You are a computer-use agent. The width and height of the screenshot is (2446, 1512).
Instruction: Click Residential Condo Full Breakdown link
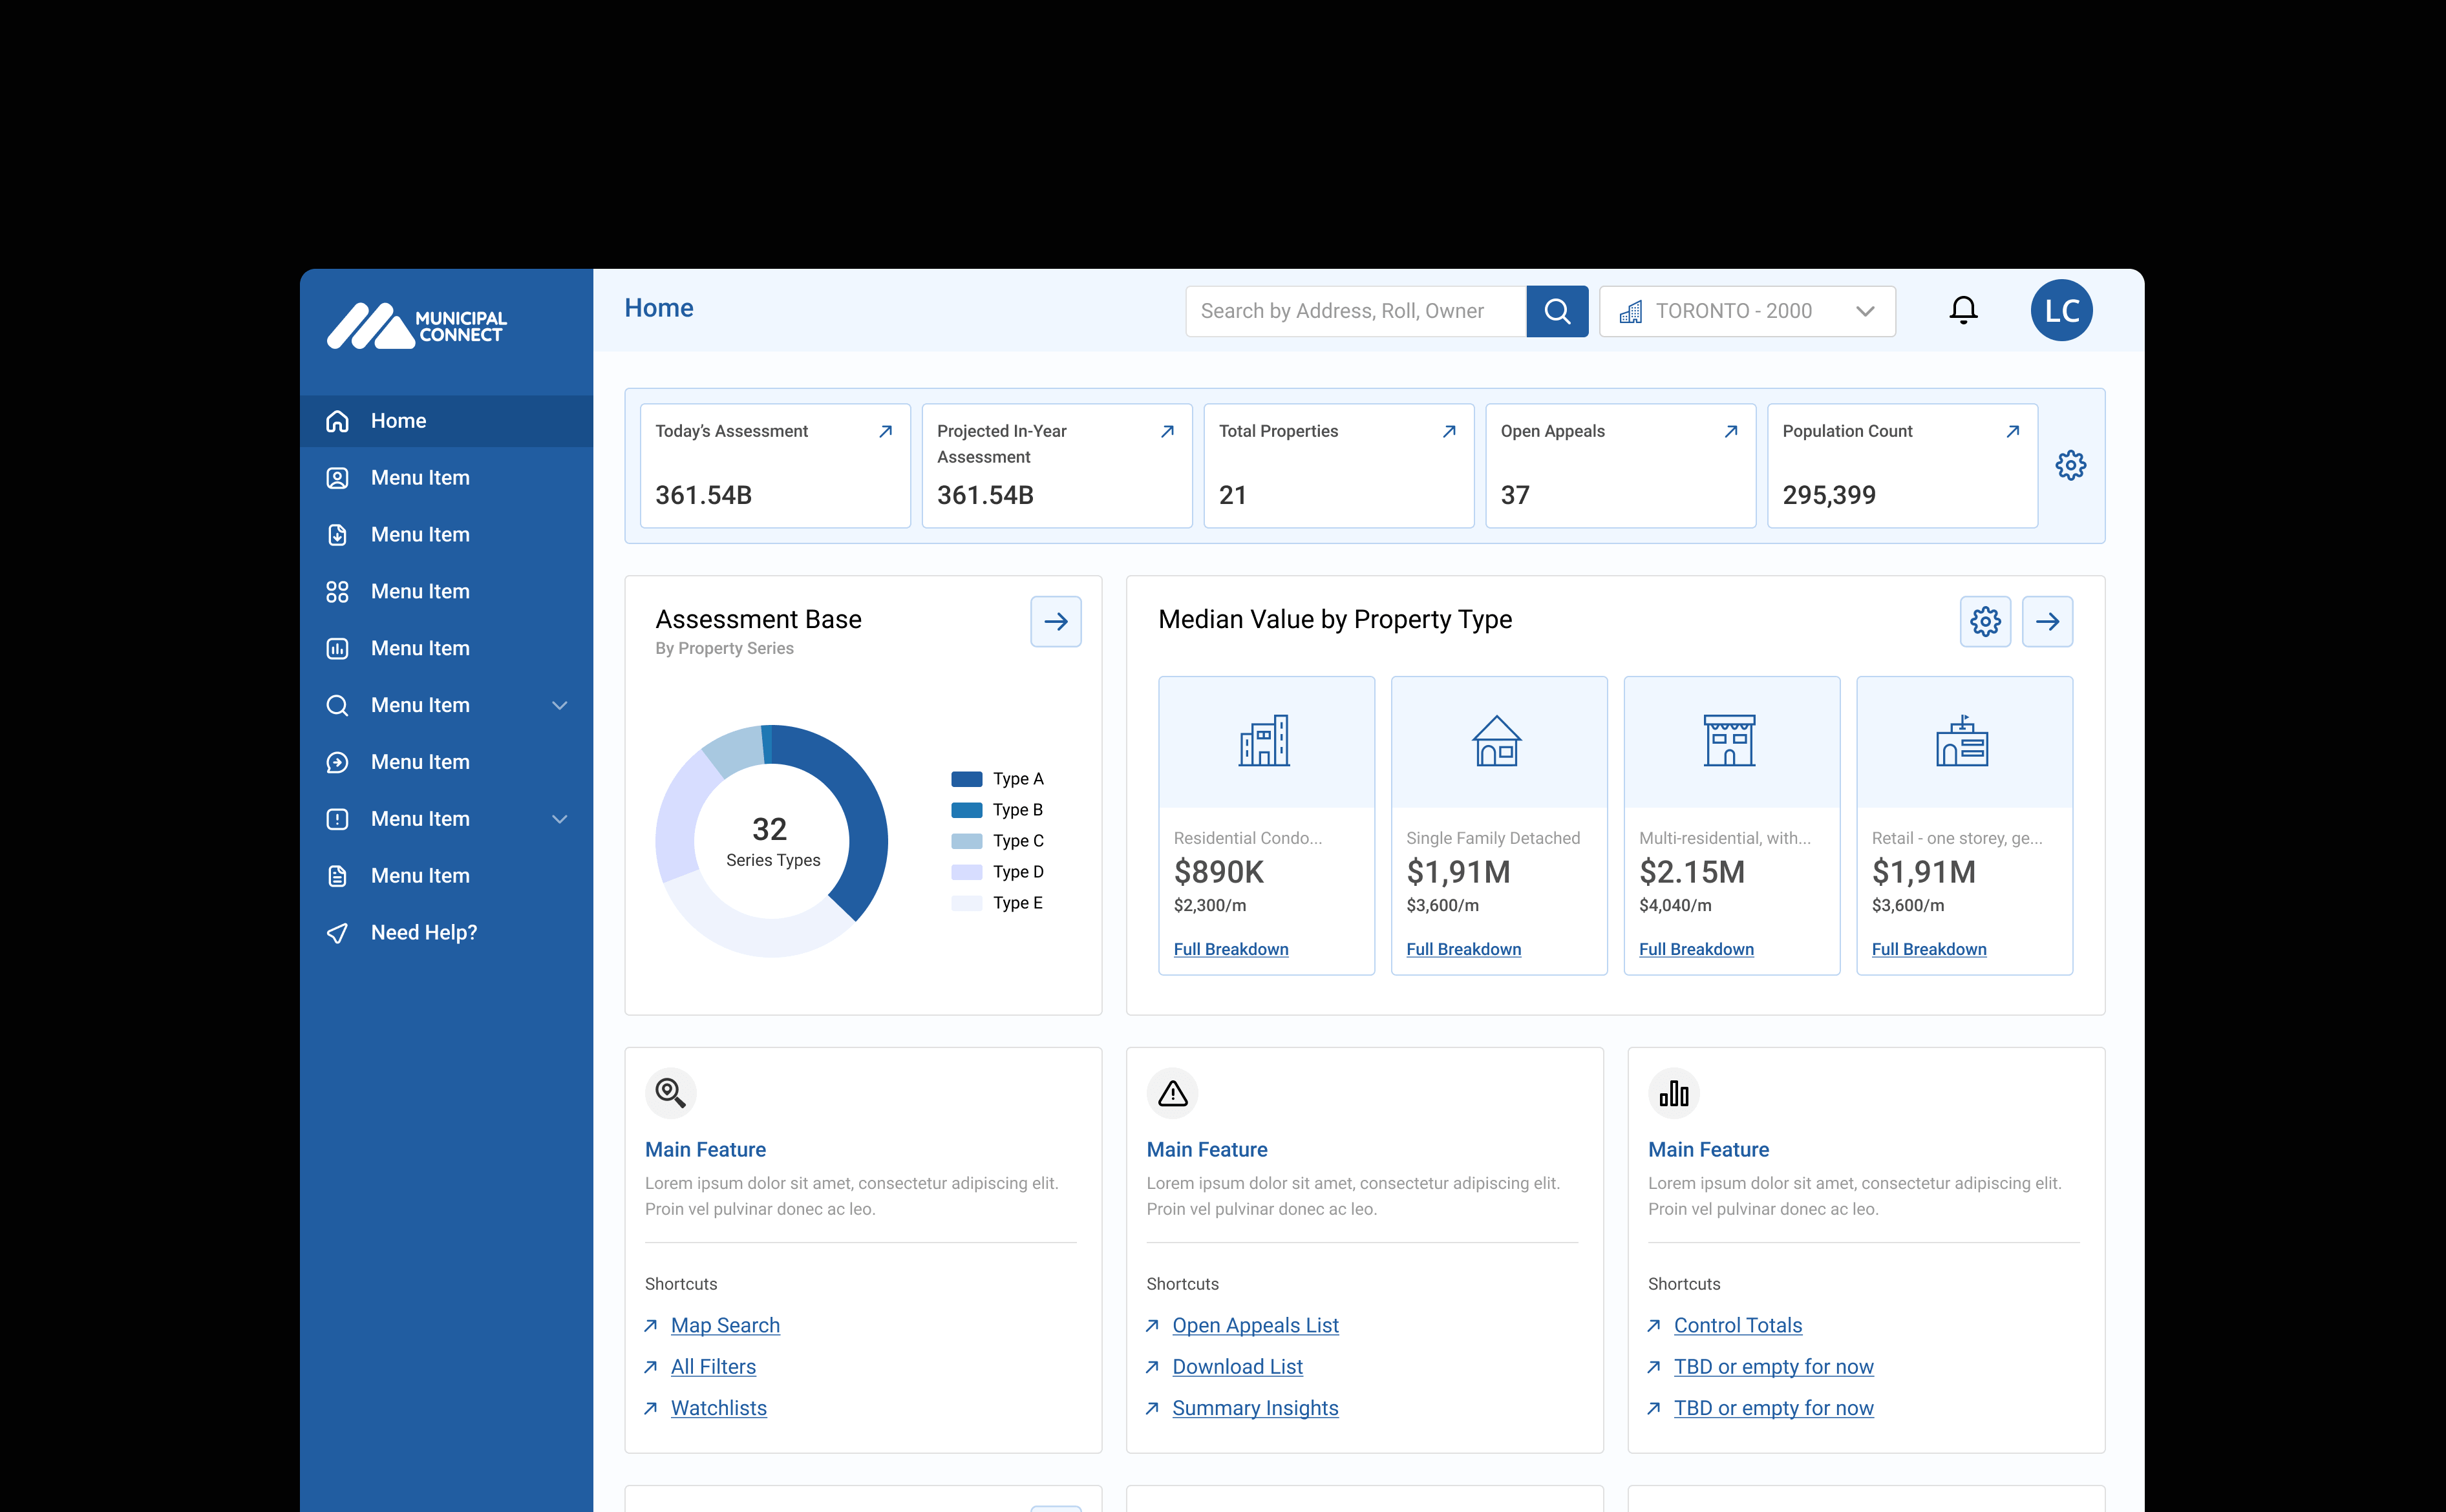1231,949
